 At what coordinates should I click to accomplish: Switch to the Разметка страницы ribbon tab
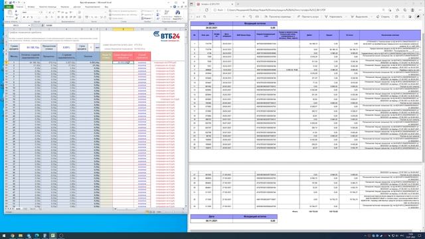(x=48, y=7)
